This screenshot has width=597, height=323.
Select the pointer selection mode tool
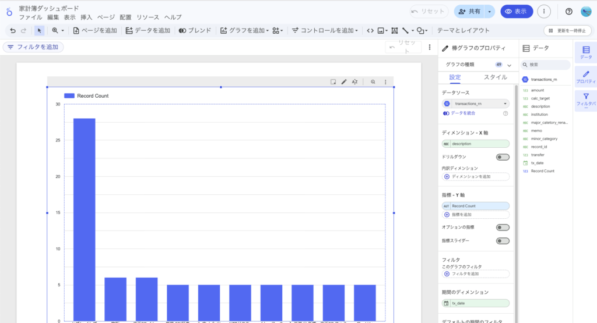[39, 30]
